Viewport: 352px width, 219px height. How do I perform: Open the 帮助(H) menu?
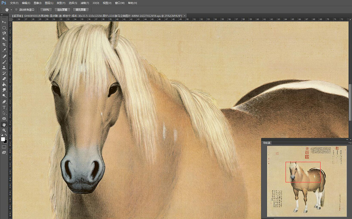click(x=133, y=3)
